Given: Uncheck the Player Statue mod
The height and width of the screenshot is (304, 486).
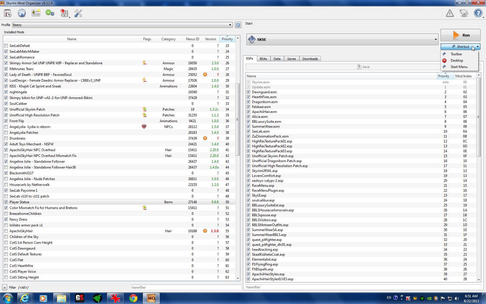Looking at the screenshot, I should (x=6, y=202).
